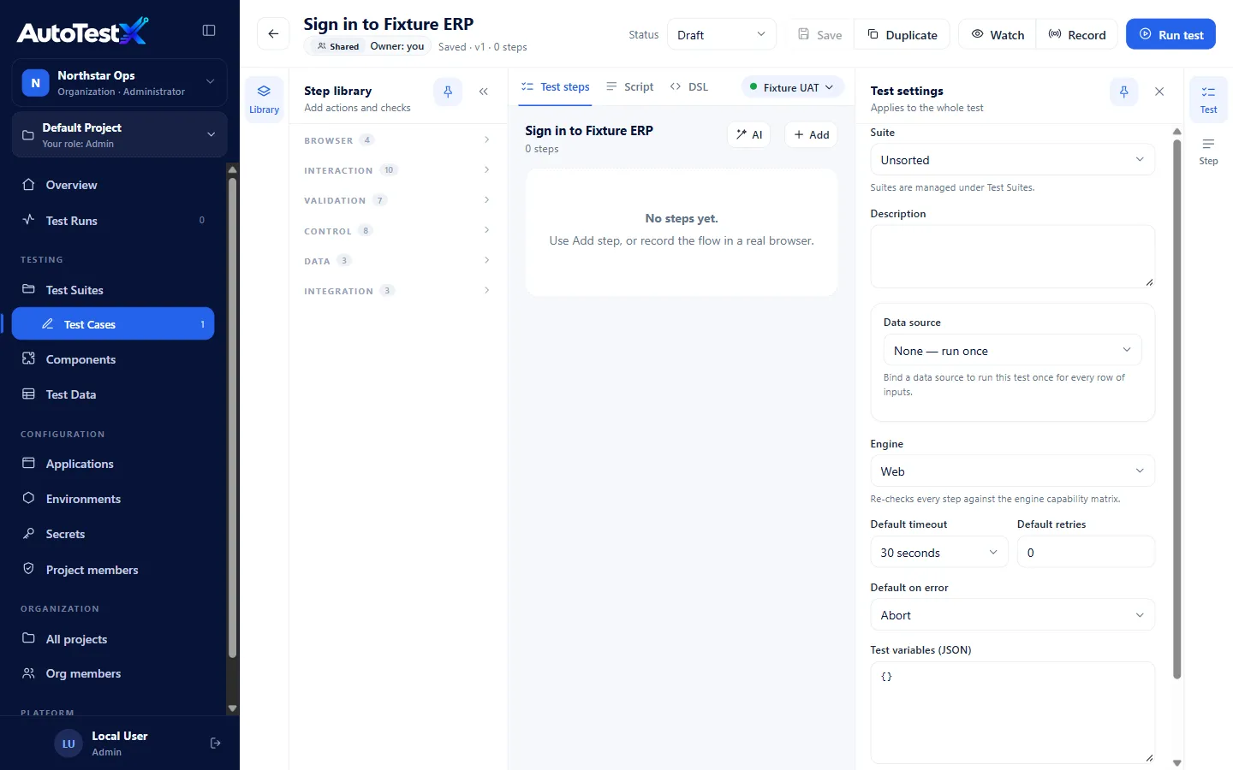The width and height of the screenshot is (1233, 770).
Task: Click the Description text area
Action: coord(1013,257)
